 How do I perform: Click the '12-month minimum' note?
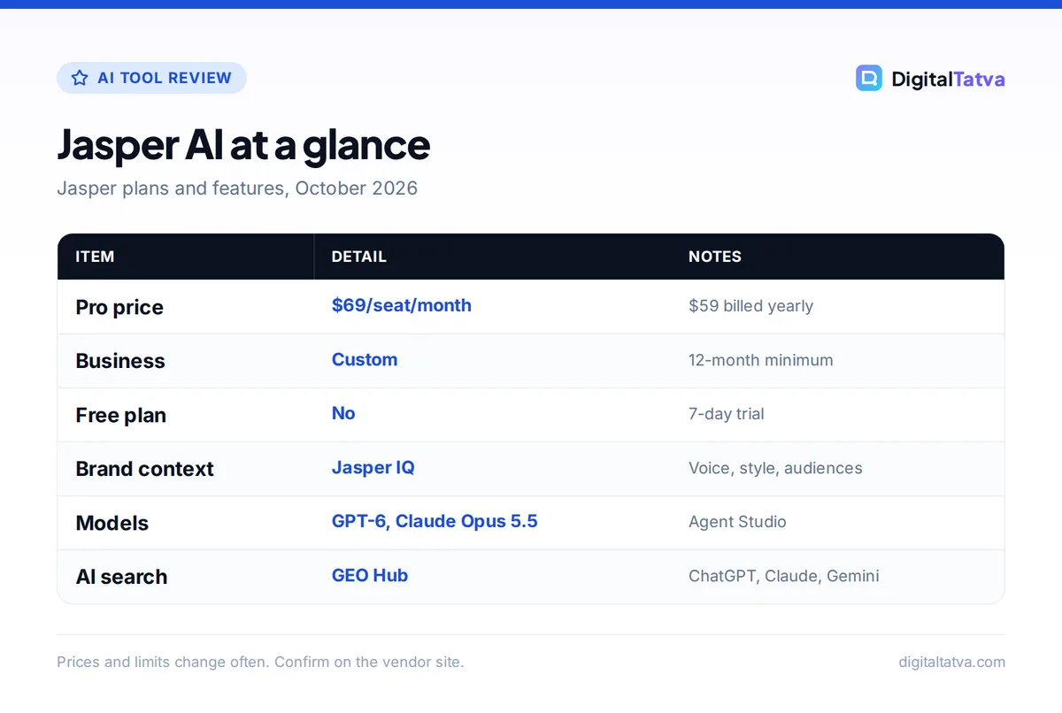pos(760,360)
